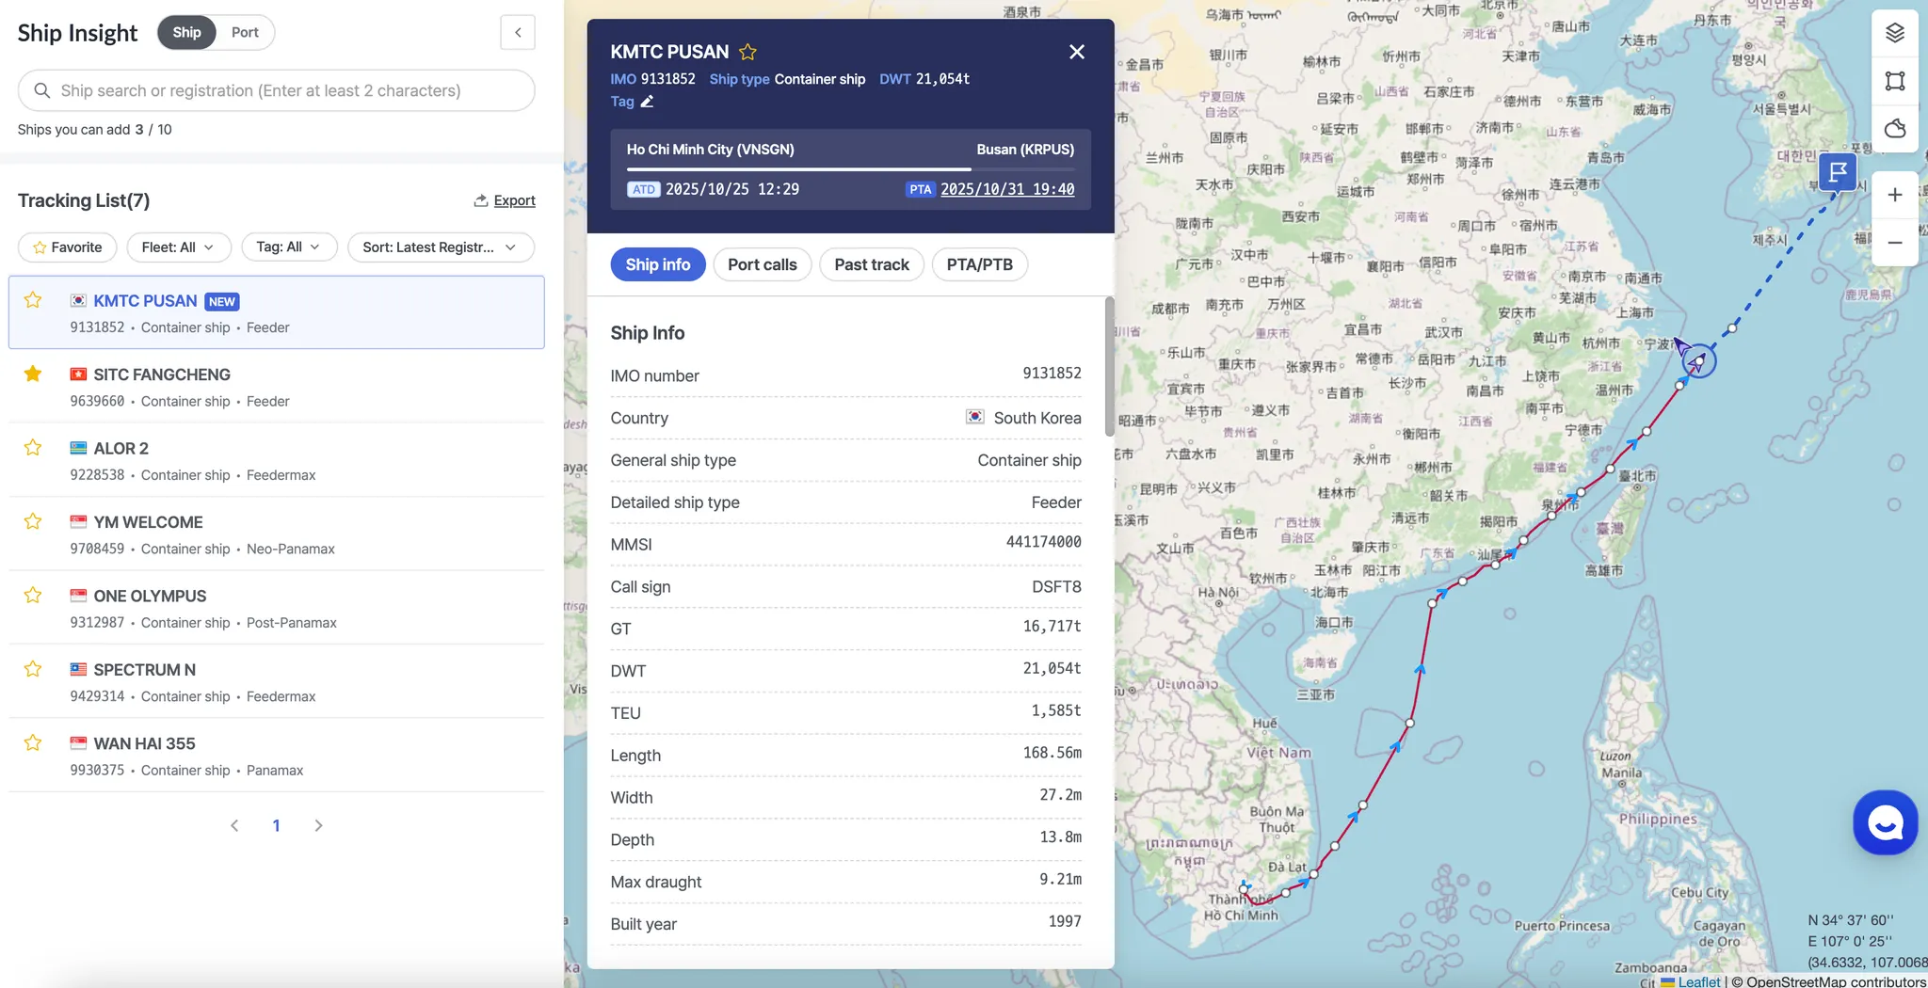Toggle favorite star in KMTC PUSAN header
1928x988 pixels.
click(747, 52)
